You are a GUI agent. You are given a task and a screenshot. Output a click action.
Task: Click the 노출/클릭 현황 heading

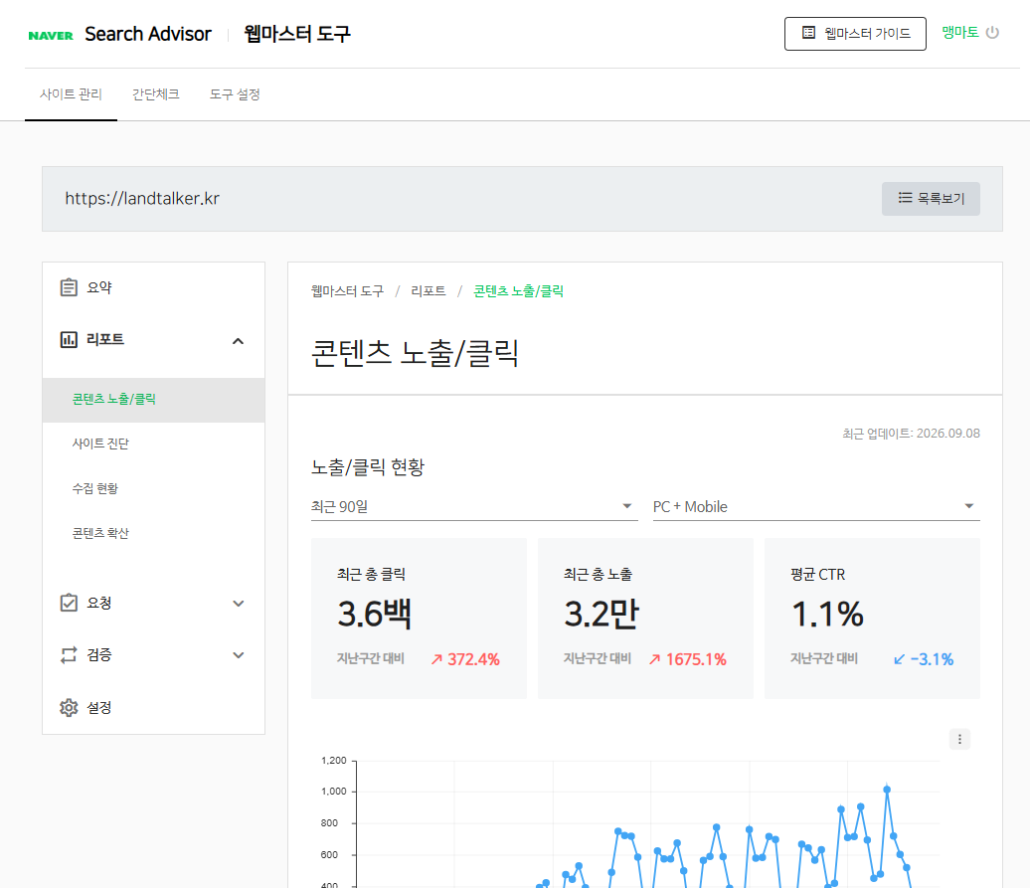(368, 467)
